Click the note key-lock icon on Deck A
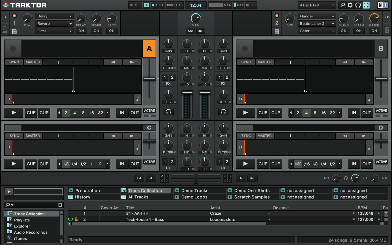392x245 pixels. click(138, 99)
